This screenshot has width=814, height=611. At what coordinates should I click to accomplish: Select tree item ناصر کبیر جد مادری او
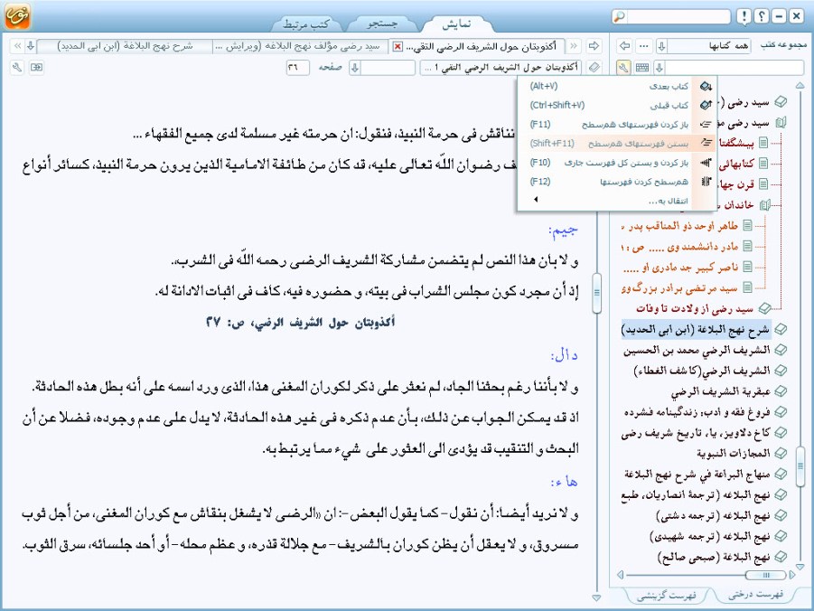point(680,267)
